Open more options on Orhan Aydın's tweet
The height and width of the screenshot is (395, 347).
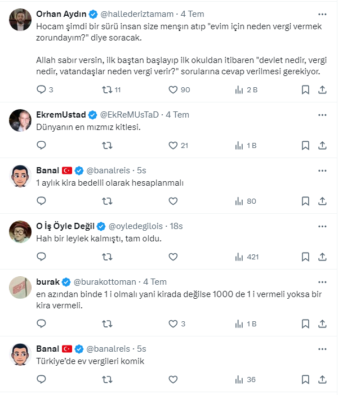tap(322, 14)
